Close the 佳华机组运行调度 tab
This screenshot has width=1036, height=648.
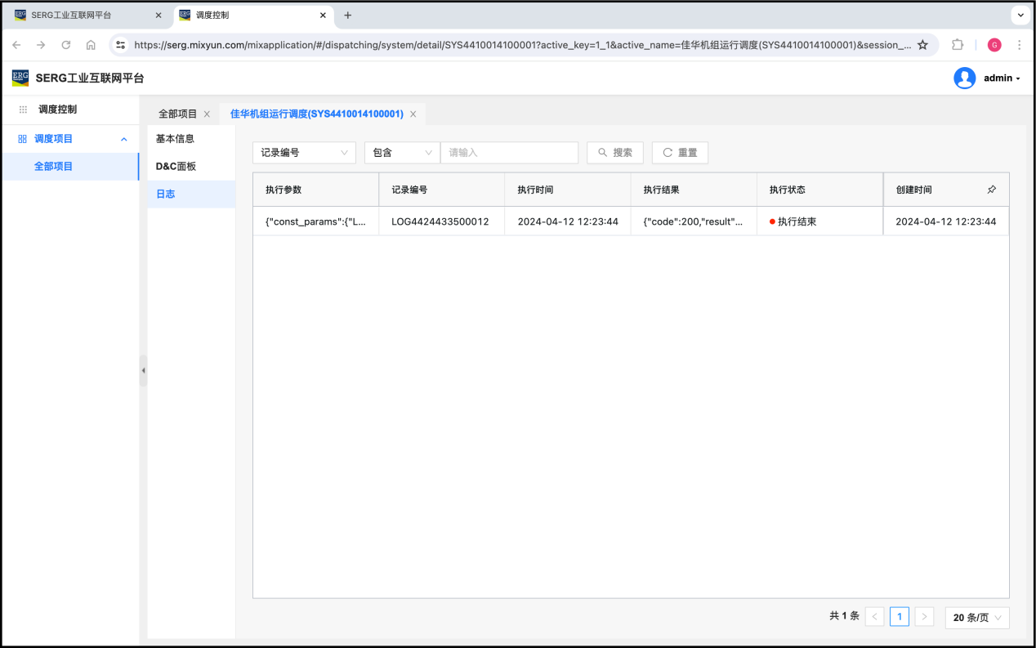(x=413, y=114)
